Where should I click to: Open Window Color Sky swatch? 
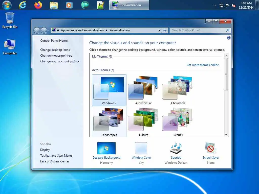141,148
